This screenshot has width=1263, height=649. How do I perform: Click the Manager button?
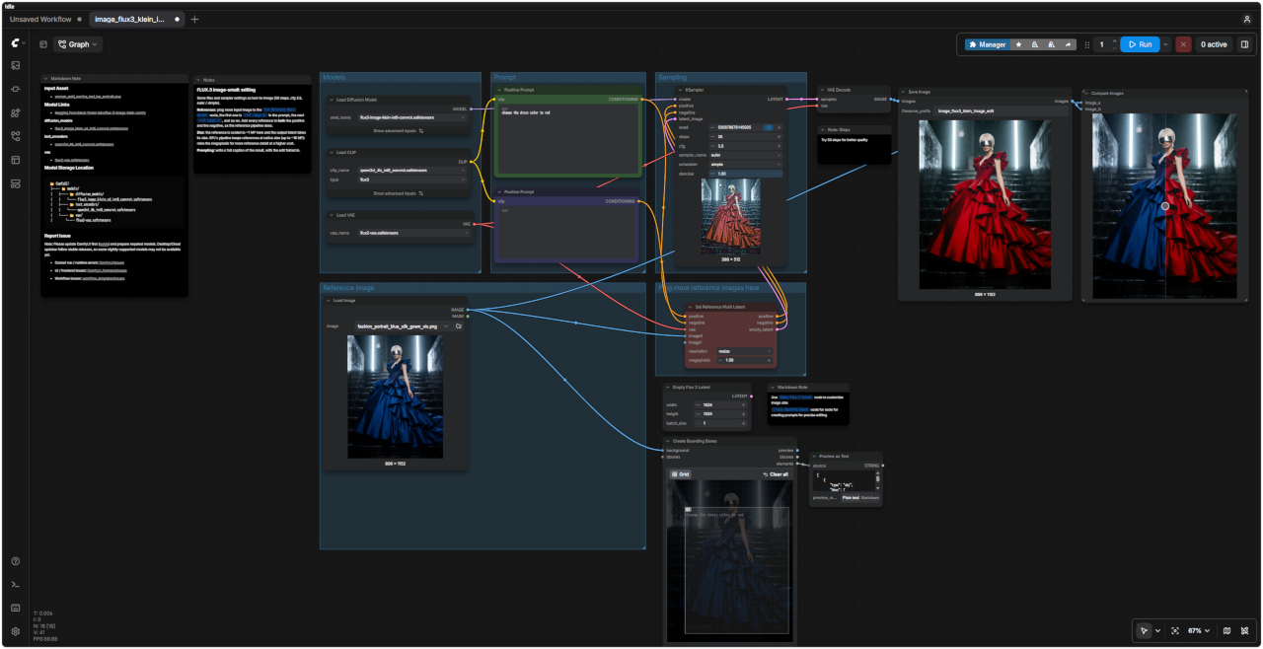[x=987, y=44]
